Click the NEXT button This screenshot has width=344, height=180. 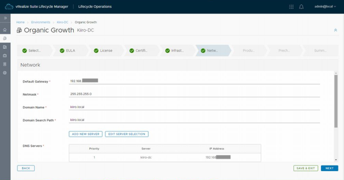click(x=330, y=168)
